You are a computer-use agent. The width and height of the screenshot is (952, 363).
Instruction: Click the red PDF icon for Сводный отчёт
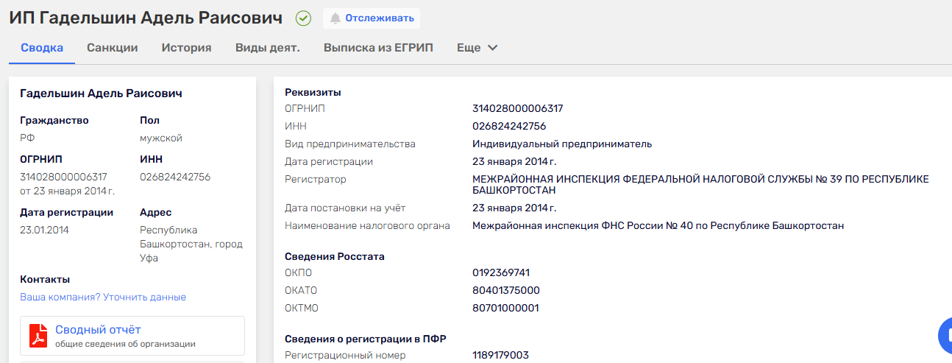[38, 336]
